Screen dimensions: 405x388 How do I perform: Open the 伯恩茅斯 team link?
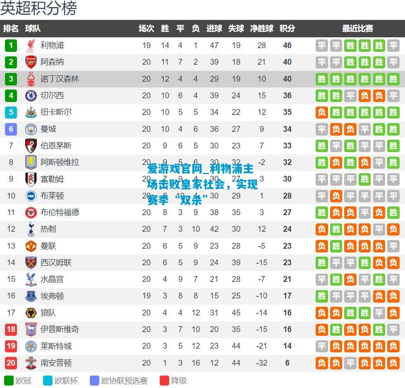click(x=56, y=145)
